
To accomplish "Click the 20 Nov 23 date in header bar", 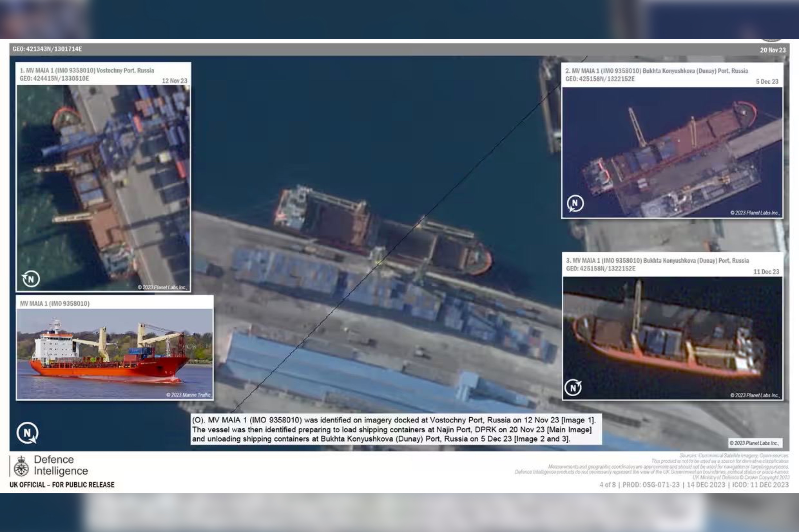I will click(773, 50).
